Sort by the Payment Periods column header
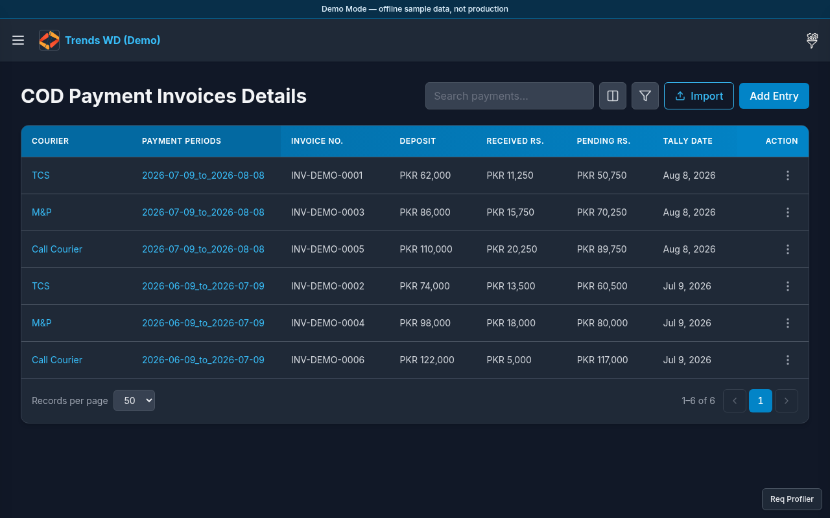Screen dimensions: 830x518 [x=182, y=141]
